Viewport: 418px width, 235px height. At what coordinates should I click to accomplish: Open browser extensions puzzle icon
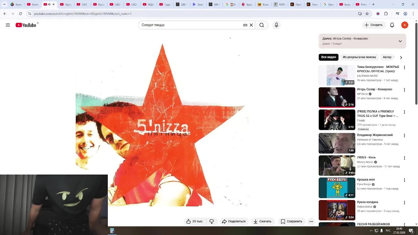386,14
